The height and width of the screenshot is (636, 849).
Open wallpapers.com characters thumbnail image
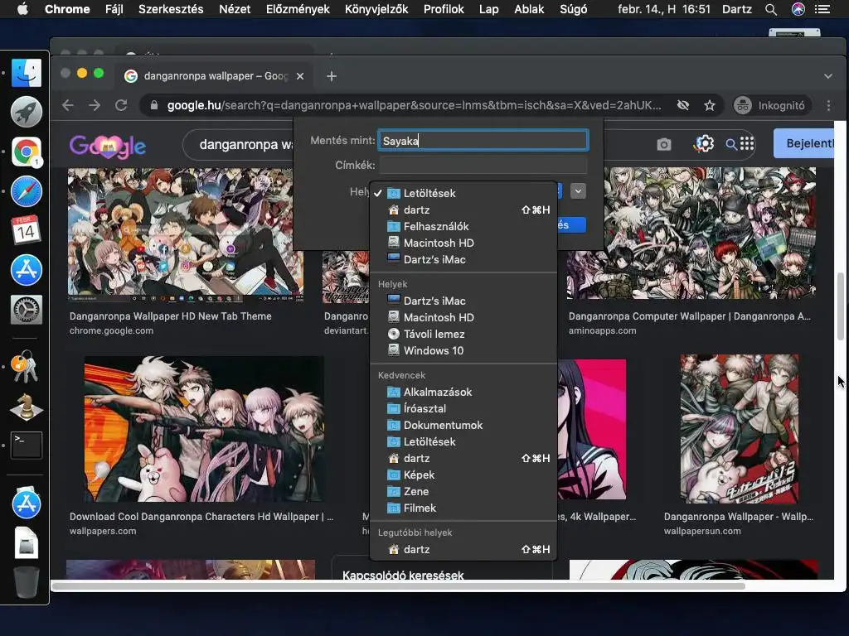click(x=204, y=429)
